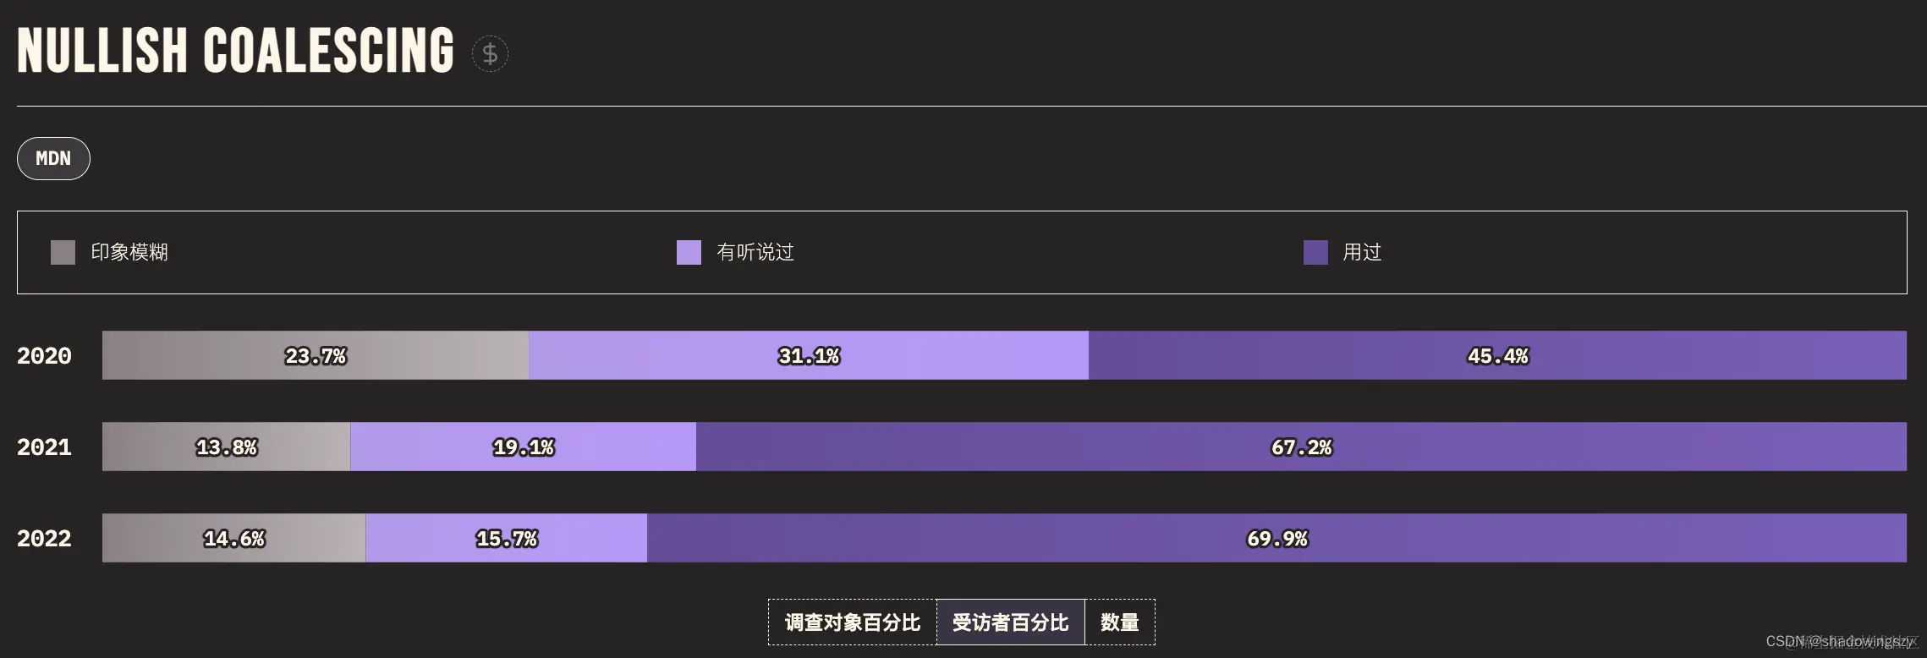
Task: Click the 45.4% bar segment for 2020
Action: (x=1497, y=355)
